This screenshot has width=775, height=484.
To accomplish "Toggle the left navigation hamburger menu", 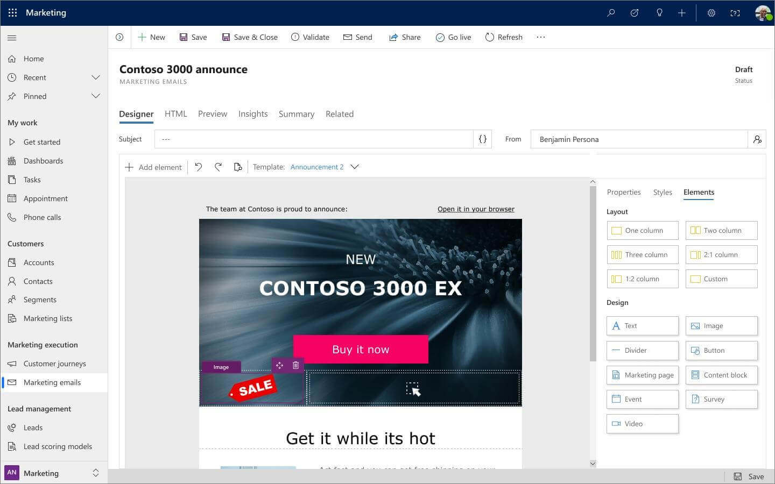I will 12,38.
